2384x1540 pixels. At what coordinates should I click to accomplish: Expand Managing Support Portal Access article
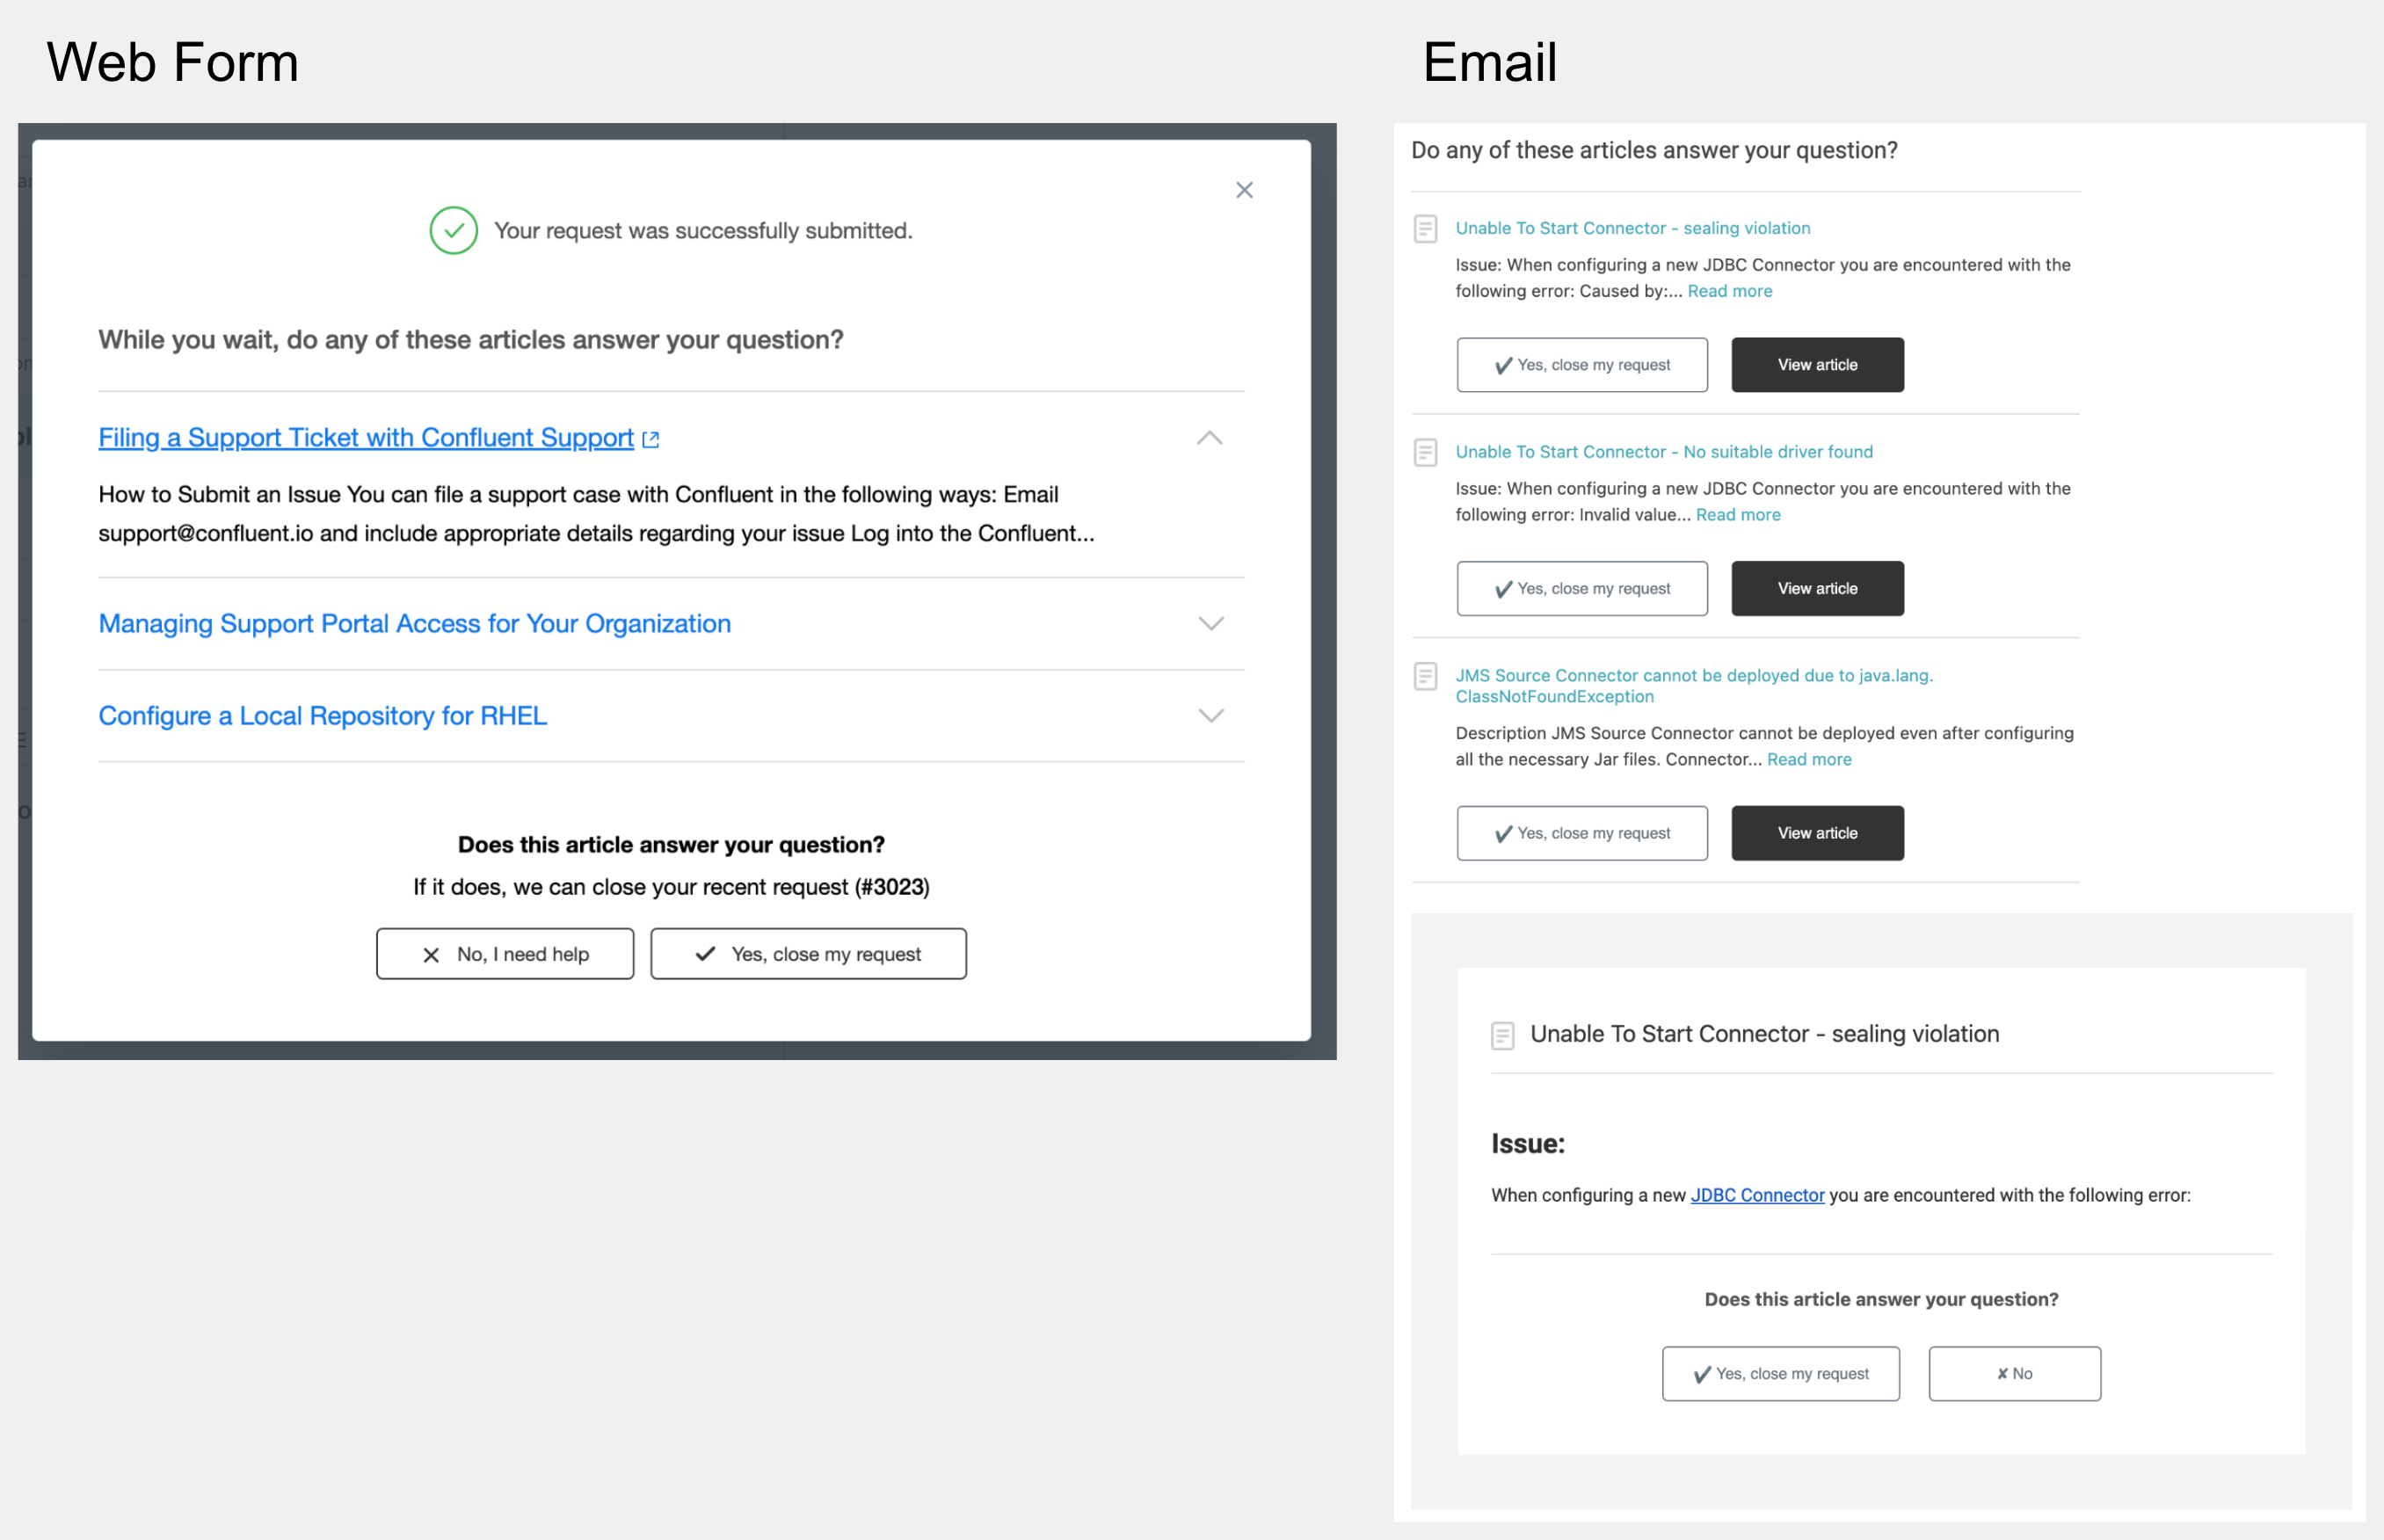point(1211,624)
